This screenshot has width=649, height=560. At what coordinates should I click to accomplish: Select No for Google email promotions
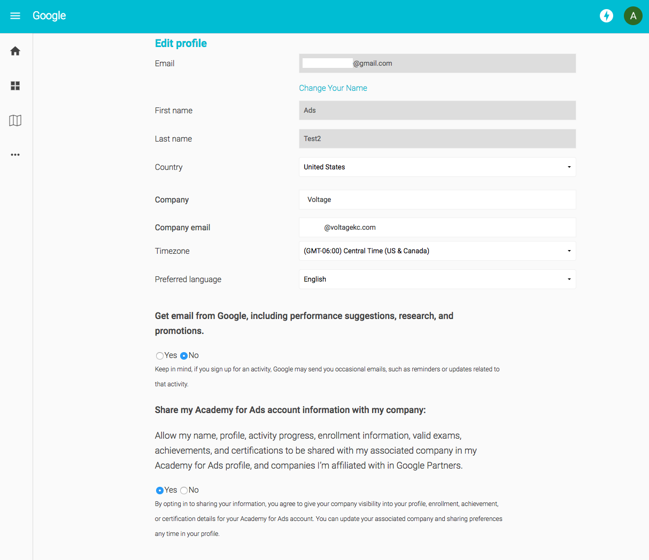(184, 356)
